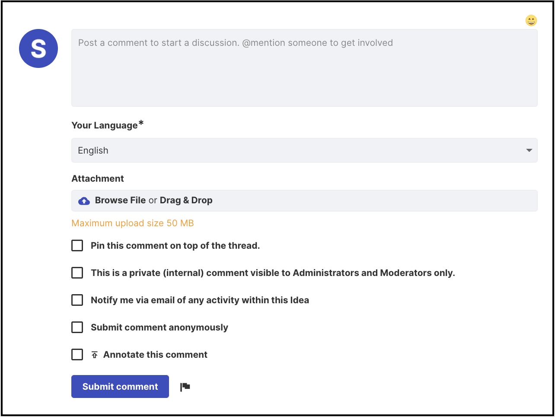Viewport: 555px width, 417px height.
Task: Enable Notify me via email checkbox
Action: click(x=77, y=300)
